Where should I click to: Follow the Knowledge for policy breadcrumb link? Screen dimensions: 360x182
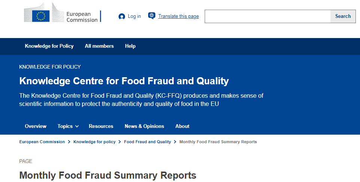[94, 142]
